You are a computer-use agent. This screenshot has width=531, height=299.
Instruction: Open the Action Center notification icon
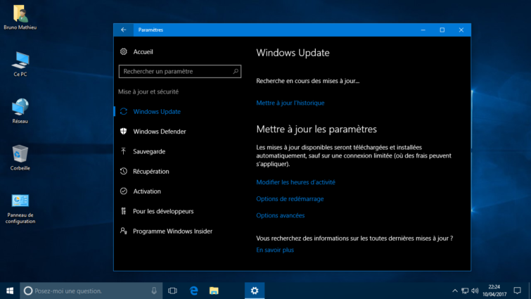[517, 291]
